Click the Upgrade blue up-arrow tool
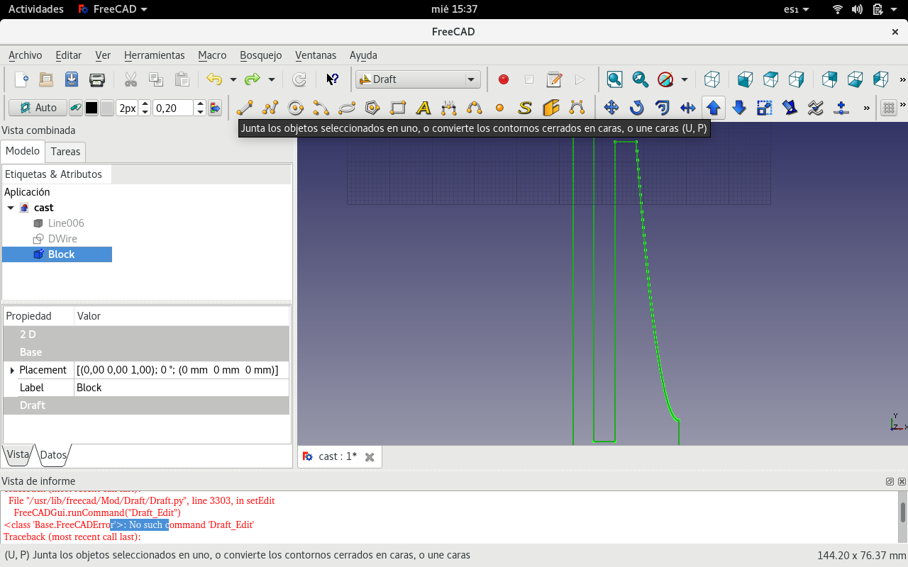908x567 pixels. coord(714,108)
